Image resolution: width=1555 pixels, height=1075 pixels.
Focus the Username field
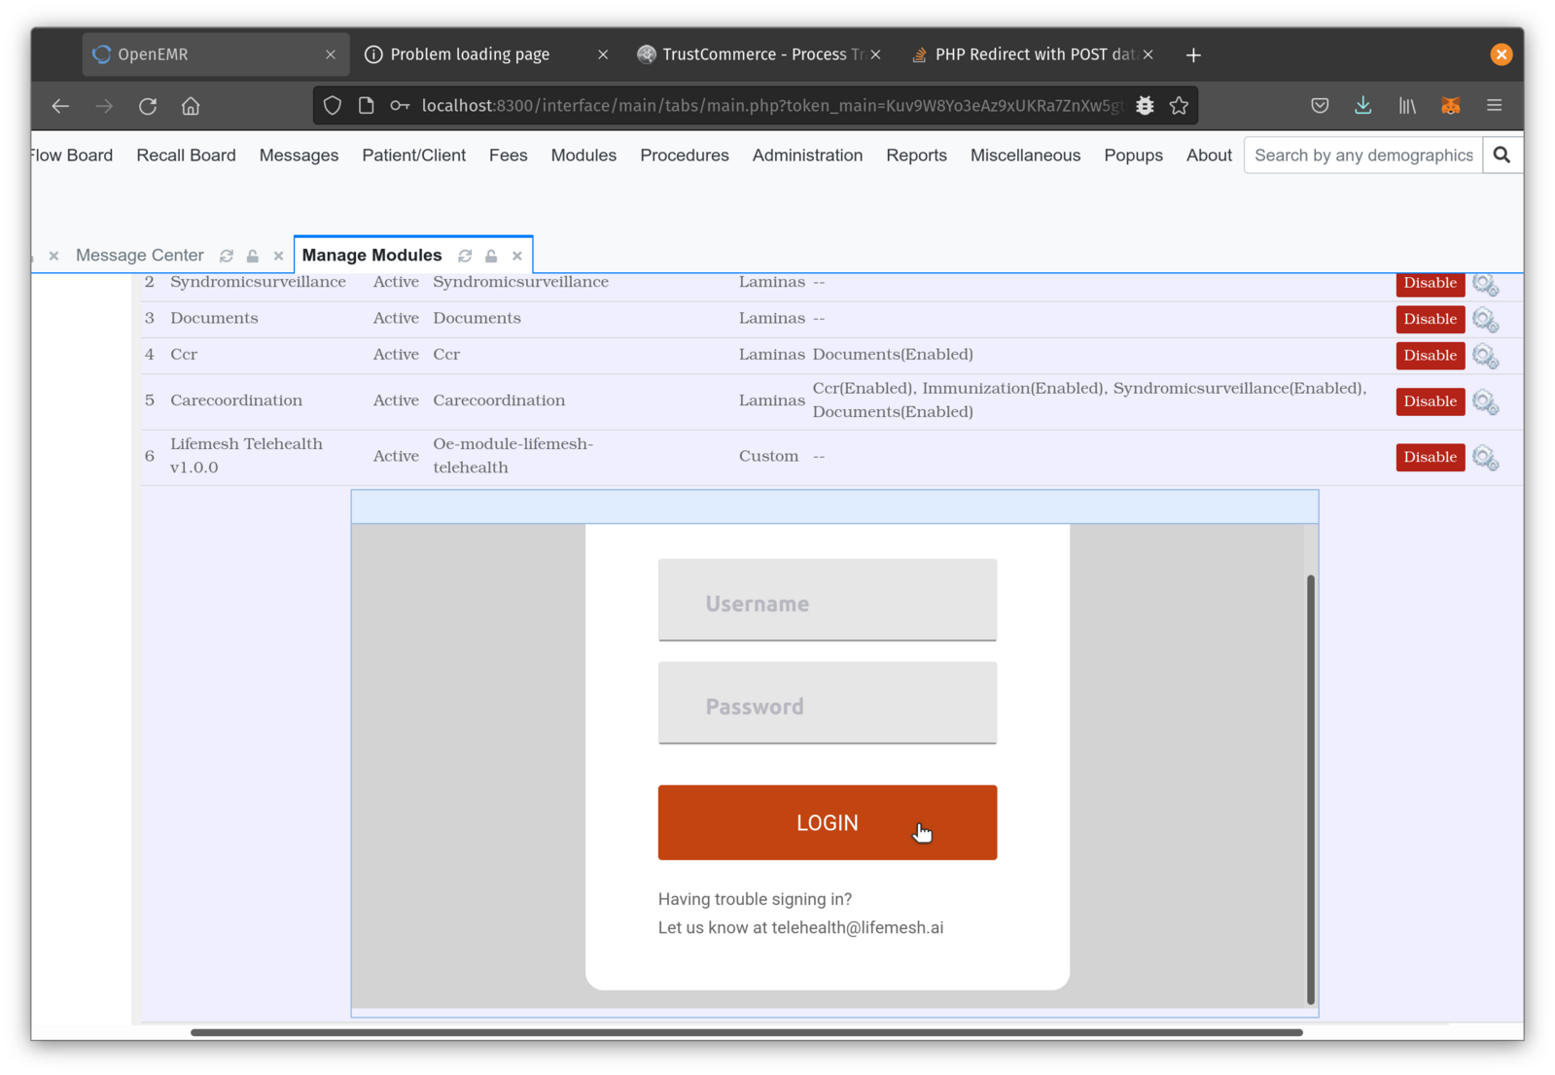point(827,600)
